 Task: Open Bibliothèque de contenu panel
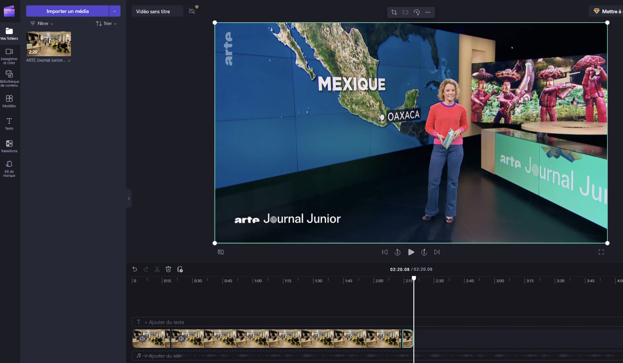pyautogui.click(x=9, y=78)
